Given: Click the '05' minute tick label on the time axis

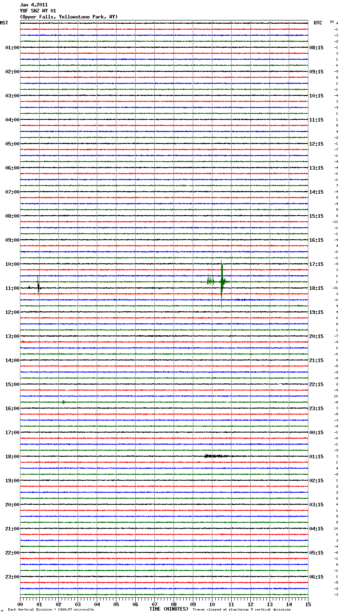Looking at the screenshot, I should pyautogui.click(x=116, y=605).
